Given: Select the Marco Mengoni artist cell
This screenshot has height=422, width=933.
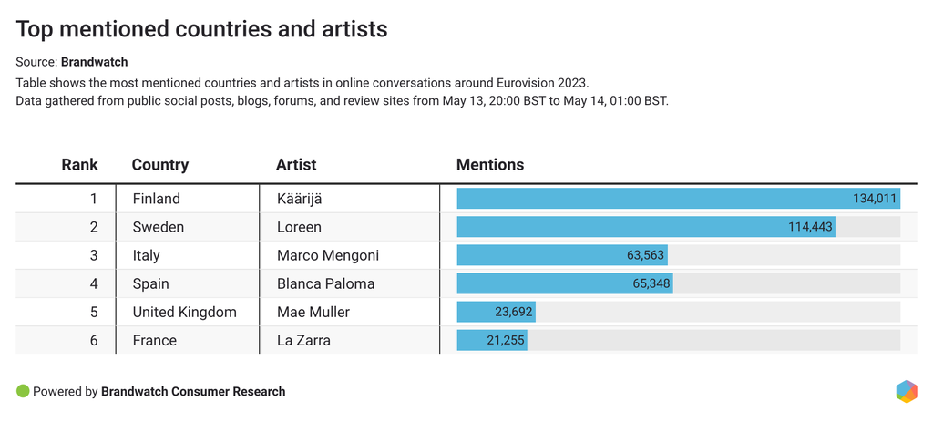Looking at the screenshot, I should point(328,255).
